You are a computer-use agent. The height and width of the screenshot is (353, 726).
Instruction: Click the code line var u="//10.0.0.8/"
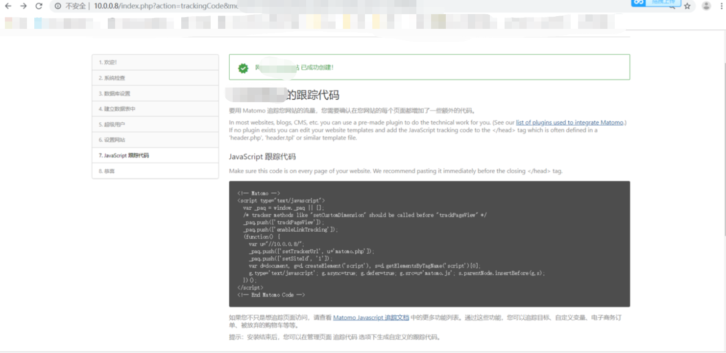(x=276, y=244)
